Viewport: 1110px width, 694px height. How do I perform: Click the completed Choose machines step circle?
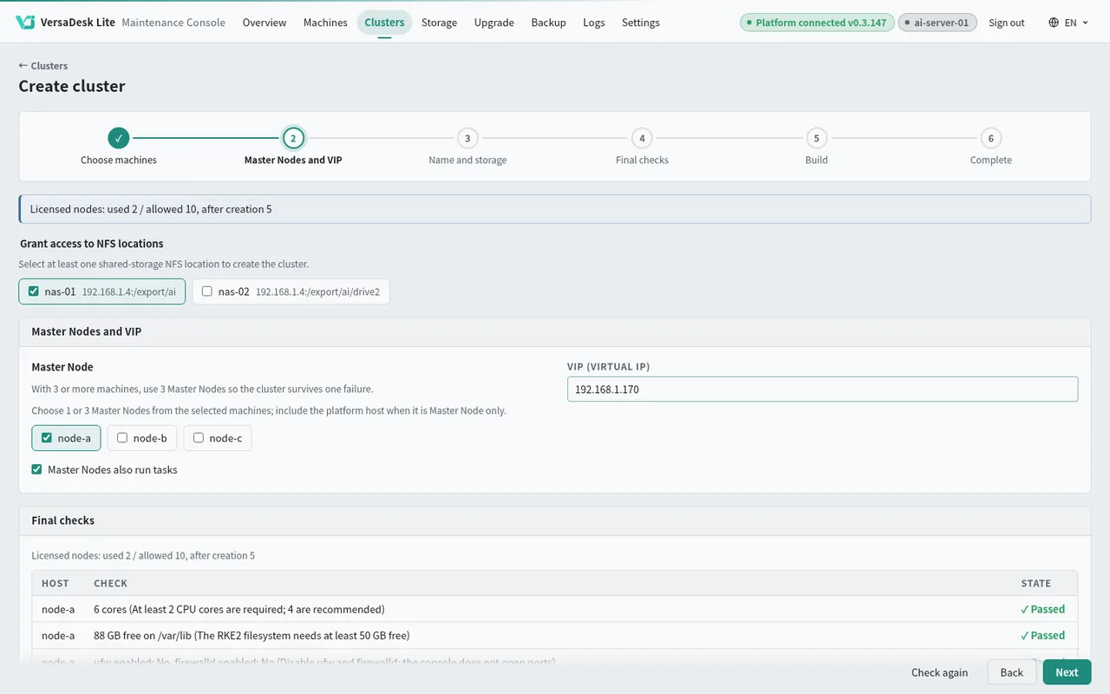tap(119, 138)
